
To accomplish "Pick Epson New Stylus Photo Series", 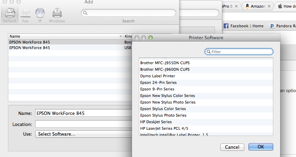I will point(206,102).
